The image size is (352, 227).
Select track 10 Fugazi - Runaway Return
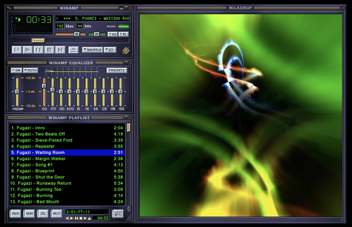(x=67, y=183)
